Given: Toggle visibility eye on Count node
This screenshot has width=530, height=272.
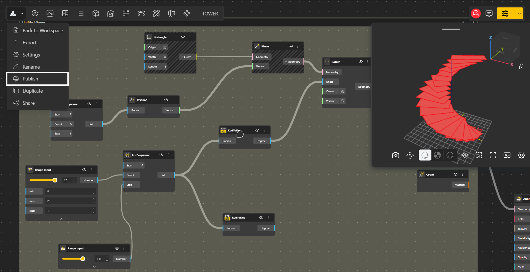Looking at the screenshot, I should click(x=455, y=174).
